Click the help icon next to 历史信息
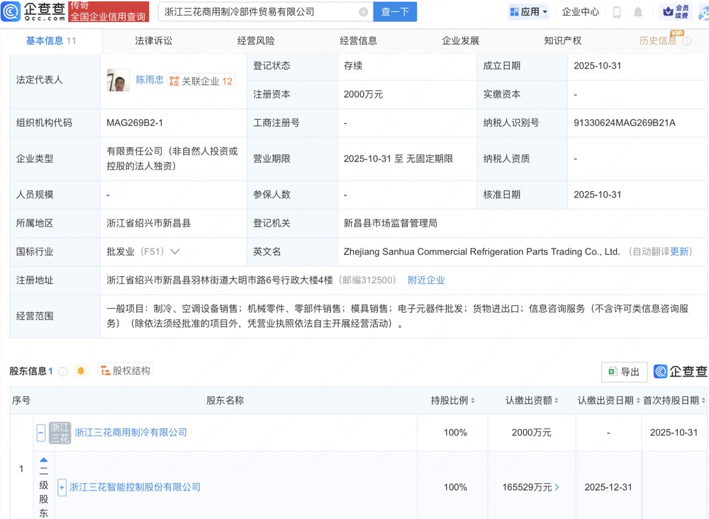This screenshot has height=519, width=709. point(686,41)
